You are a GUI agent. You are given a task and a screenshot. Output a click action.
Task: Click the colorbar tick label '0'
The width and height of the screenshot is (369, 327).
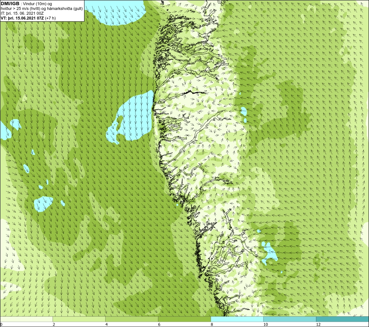1,324
